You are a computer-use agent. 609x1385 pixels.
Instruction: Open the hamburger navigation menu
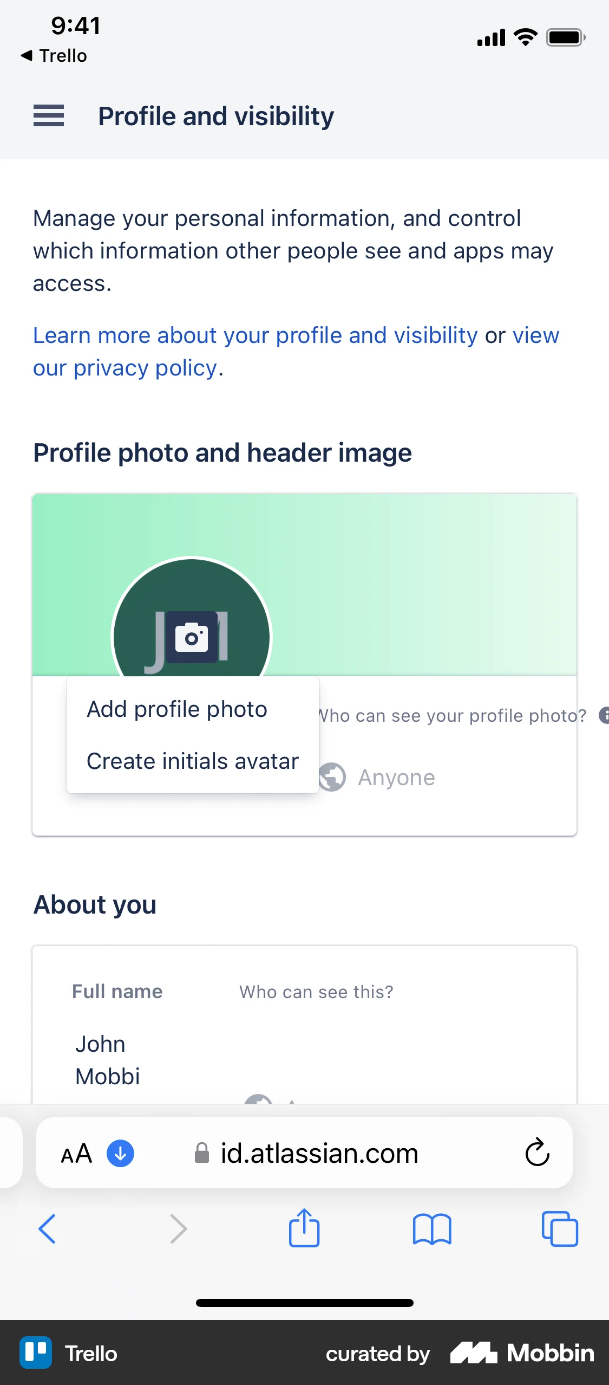pyautogui.click(x=49, y=116)
